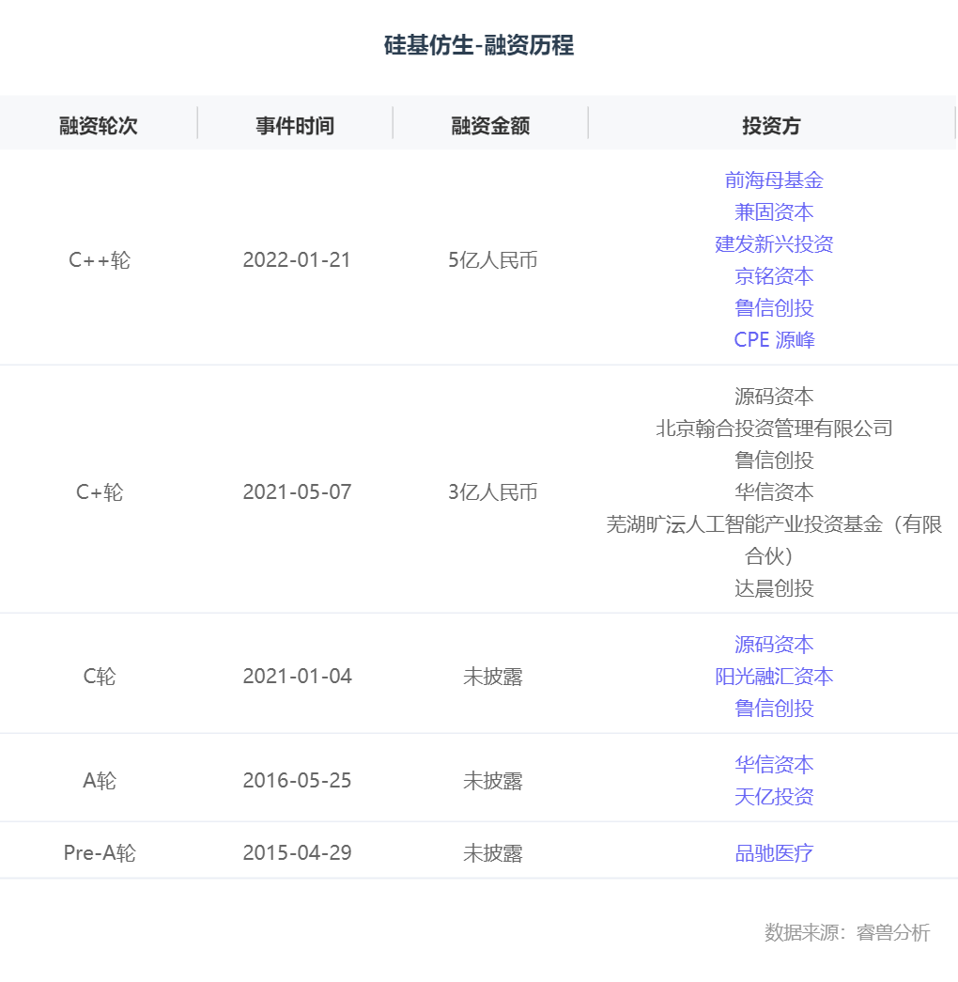Click the C+轮 round cell

click(99, 492)
